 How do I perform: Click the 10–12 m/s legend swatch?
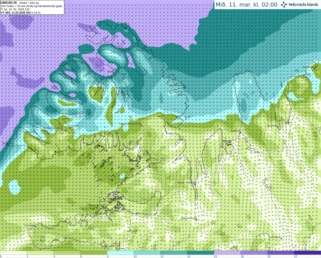[x=147, y=253]
